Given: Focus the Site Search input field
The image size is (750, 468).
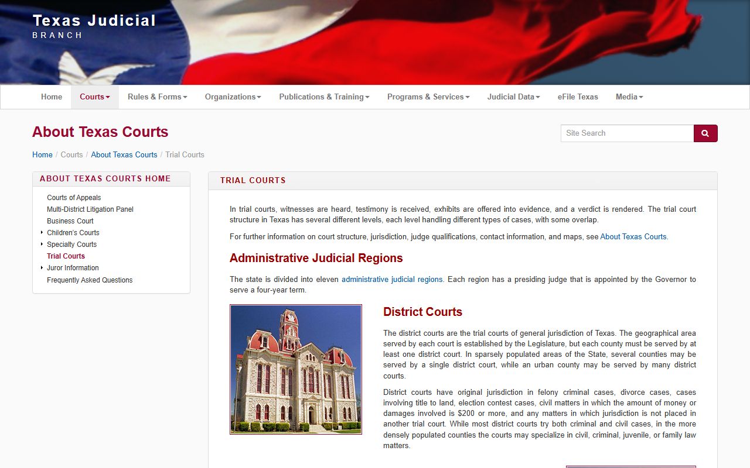Looking at the screenshot, I should pyautogui.click(x=627, y=133).
